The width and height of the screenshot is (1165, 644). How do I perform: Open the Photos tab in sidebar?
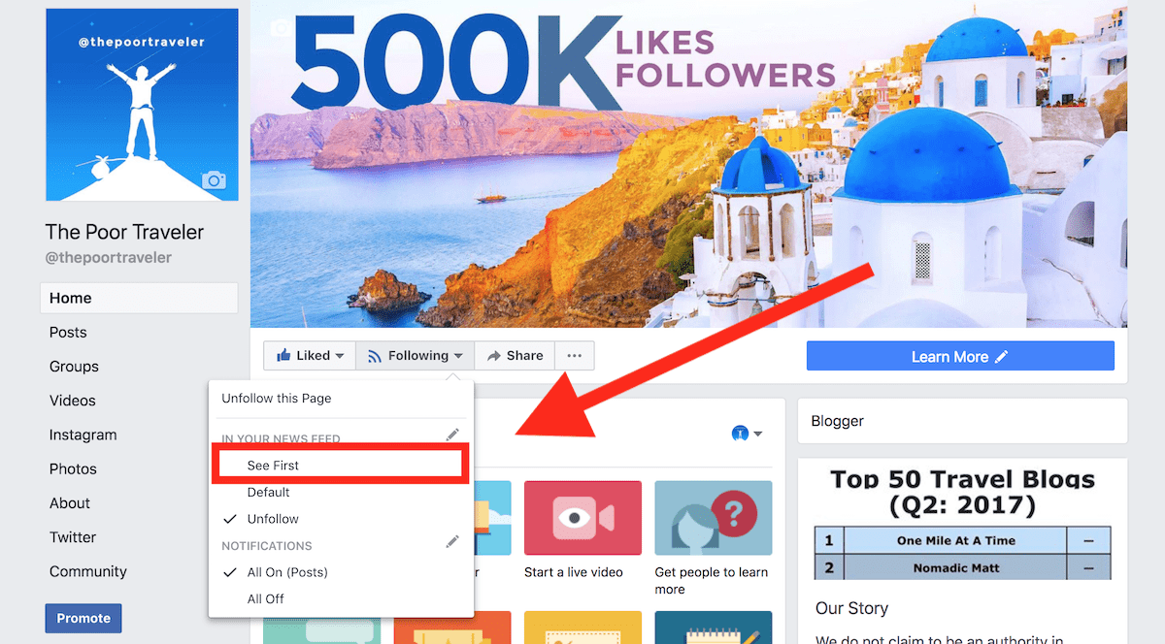(x=73, y=468)
